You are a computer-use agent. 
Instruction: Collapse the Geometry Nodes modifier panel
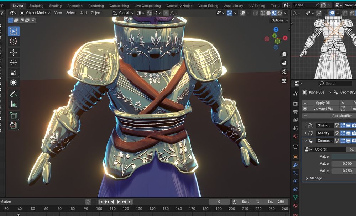coord(305,141)
